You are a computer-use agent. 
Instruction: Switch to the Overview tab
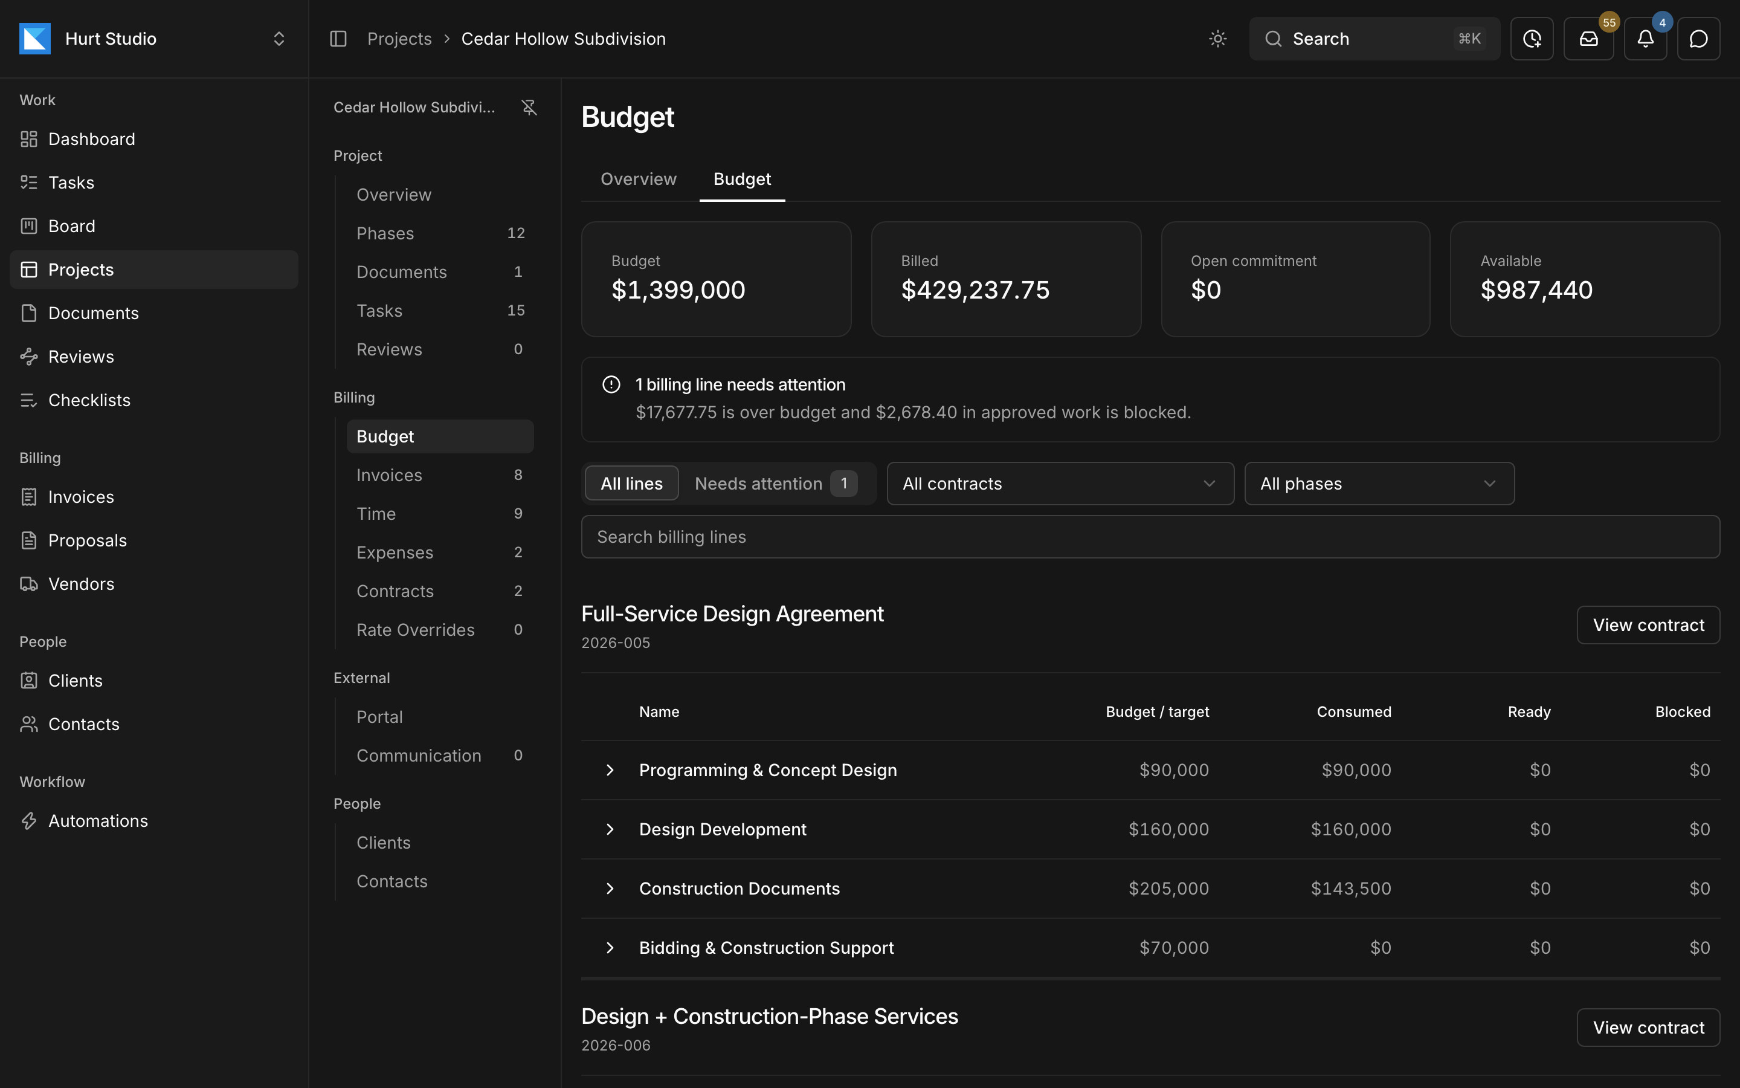(x=639, y=178)
